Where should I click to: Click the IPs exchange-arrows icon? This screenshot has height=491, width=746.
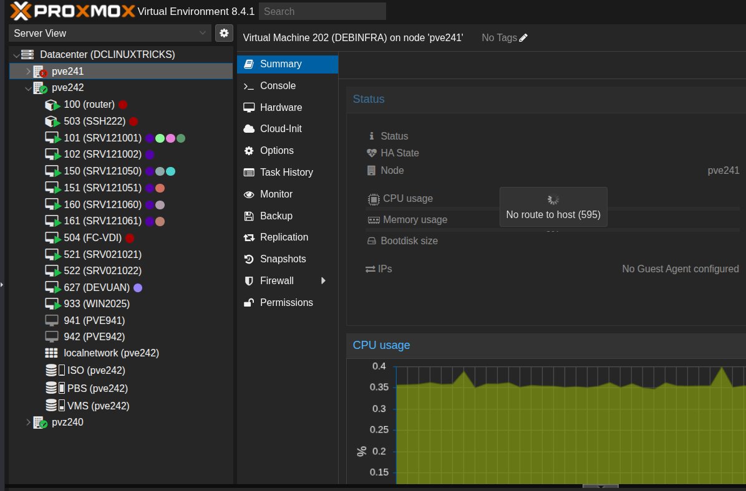point(370,270)
